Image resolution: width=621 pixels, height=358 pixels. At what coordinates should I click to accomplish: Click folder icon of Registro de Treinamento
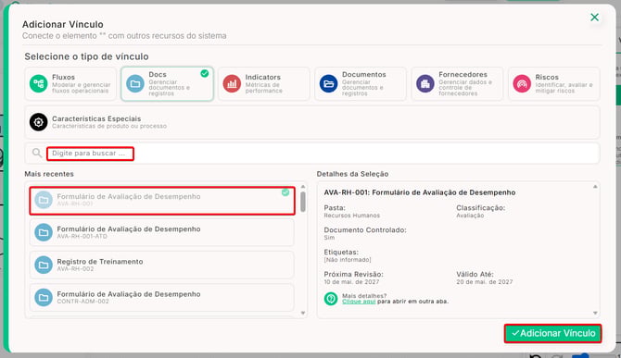click(44, 265)
